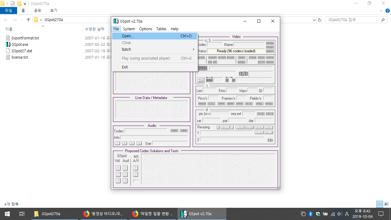Expand the Batch submenu in File menu
The image size is (391, 220).
click(x=155, y=49)
